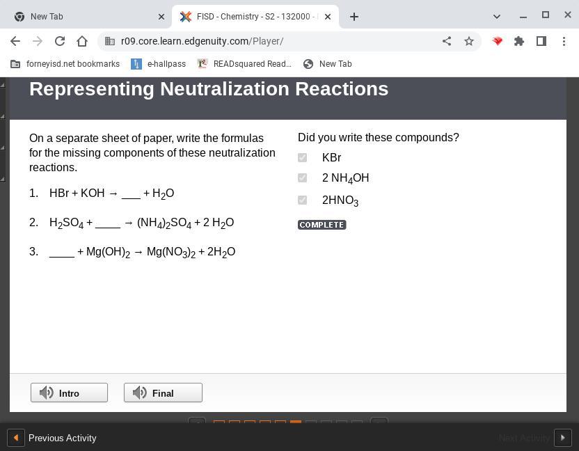The image size is (579, 451).
Task: Open the forneyisd.net bookmarks folder
Action: pos(65,64)
